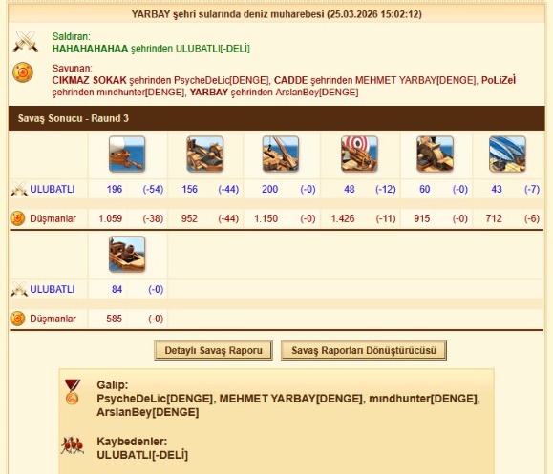Click the enemy value 712
Image resolution: width=553 pixels, height=474 pixels.
click(494, 218)
